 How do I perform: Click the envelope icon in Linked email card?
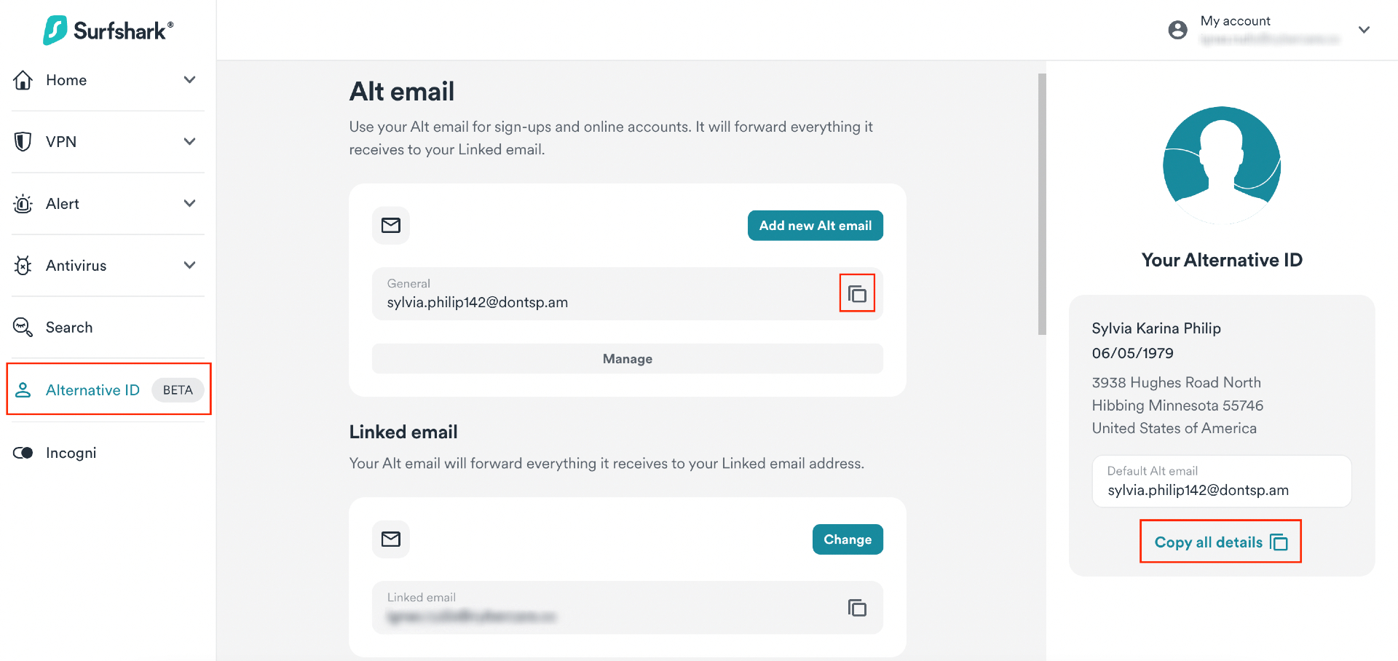391,539
